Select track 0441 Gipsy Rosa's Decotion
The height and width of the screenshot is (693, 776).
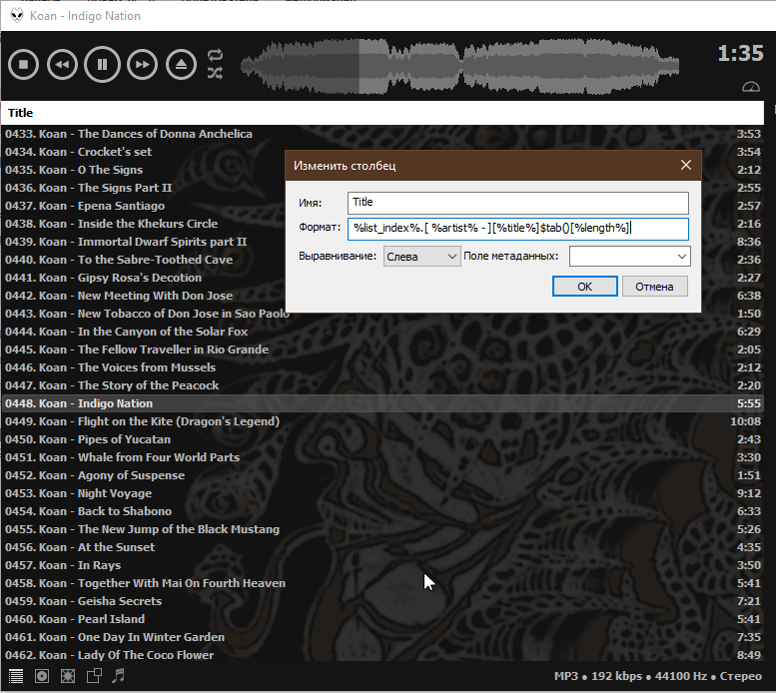tap(383, 278)
